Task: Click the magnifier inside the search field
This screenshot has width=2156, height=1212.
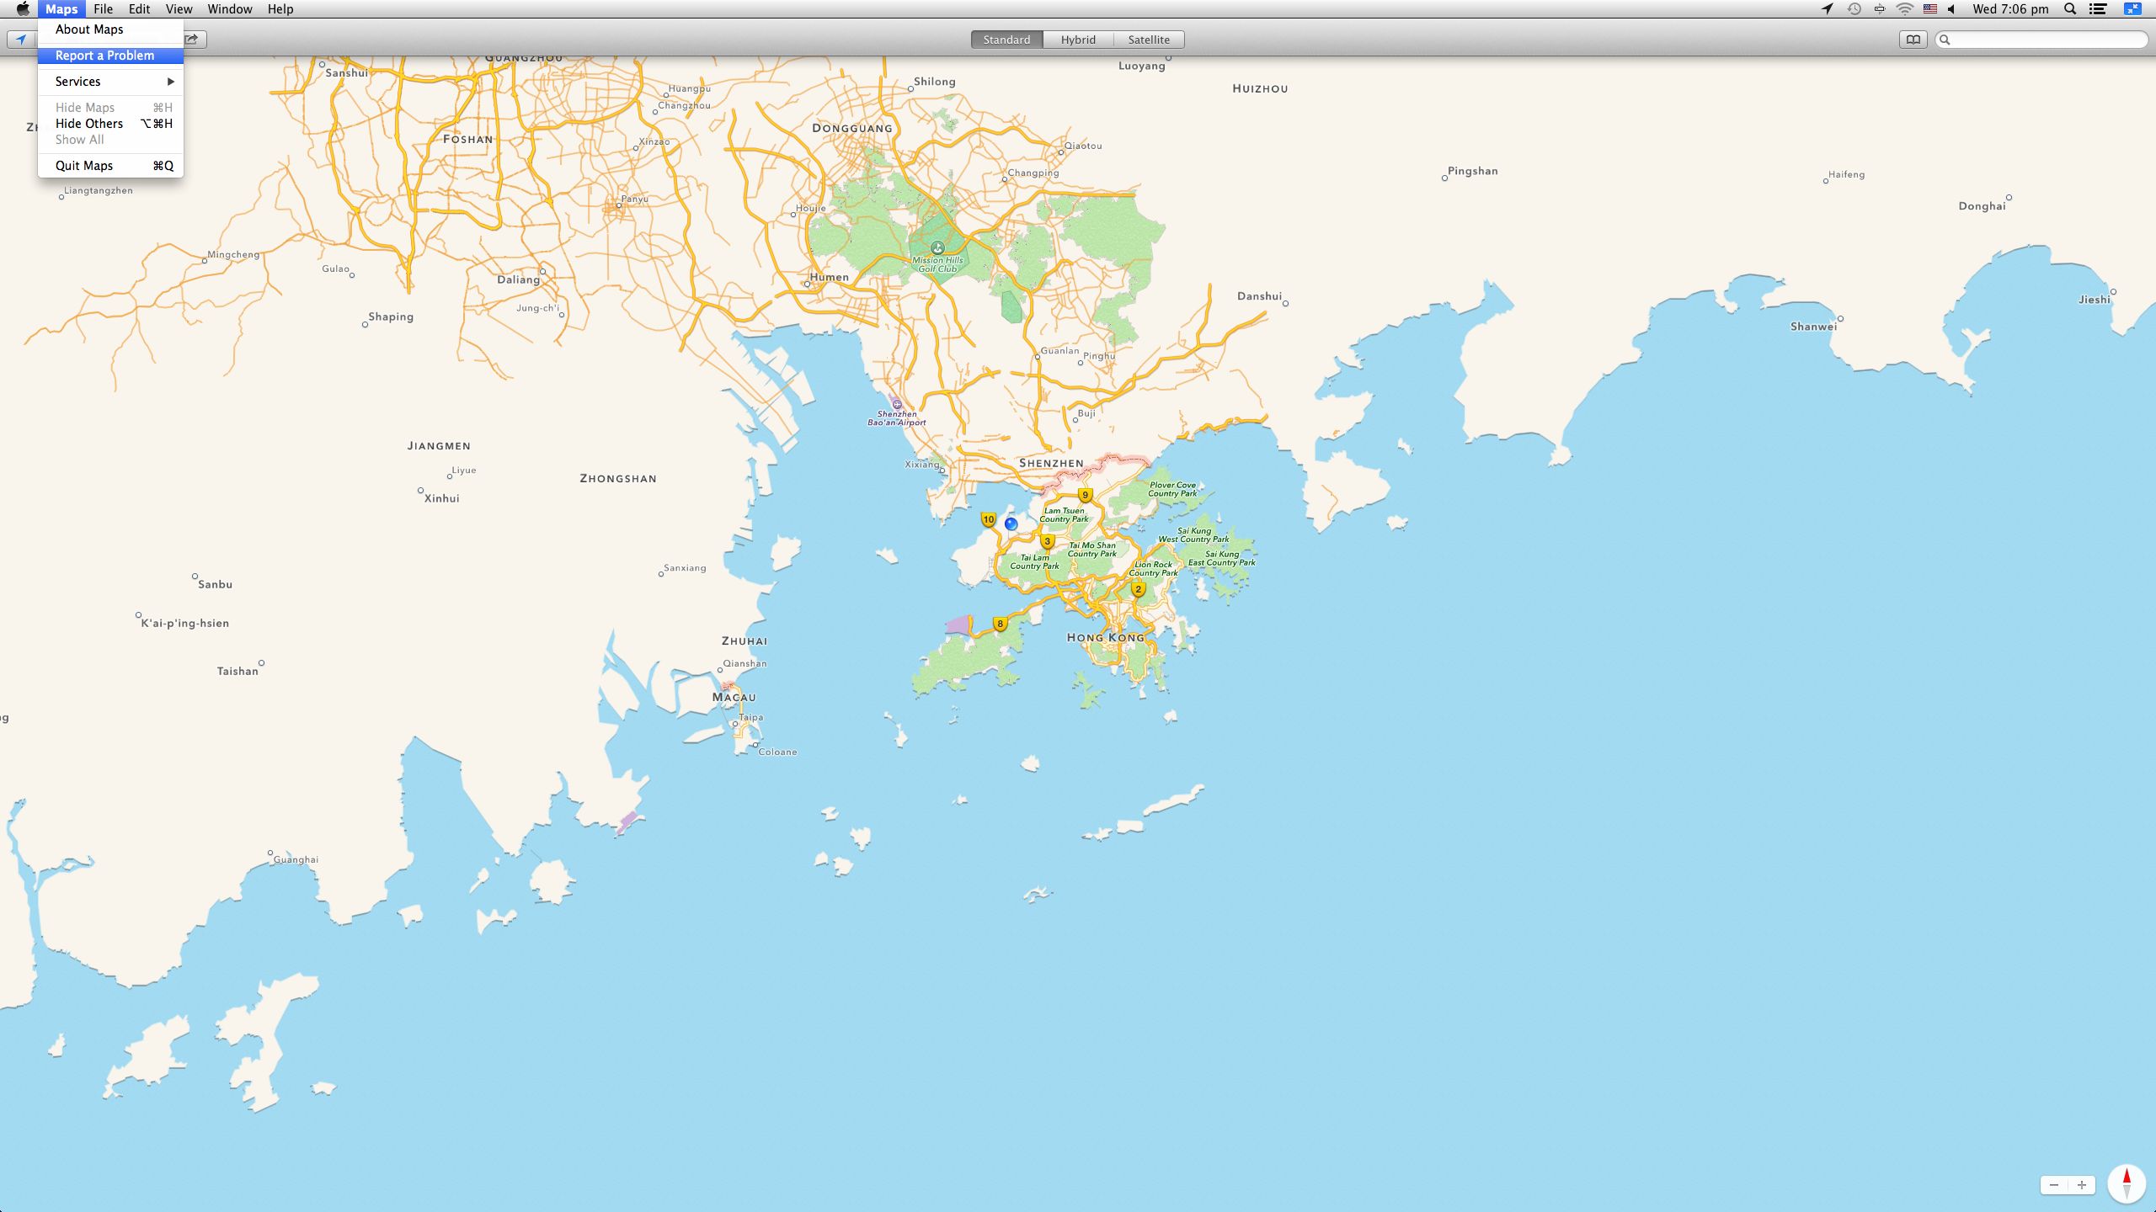Action: 1945,40
